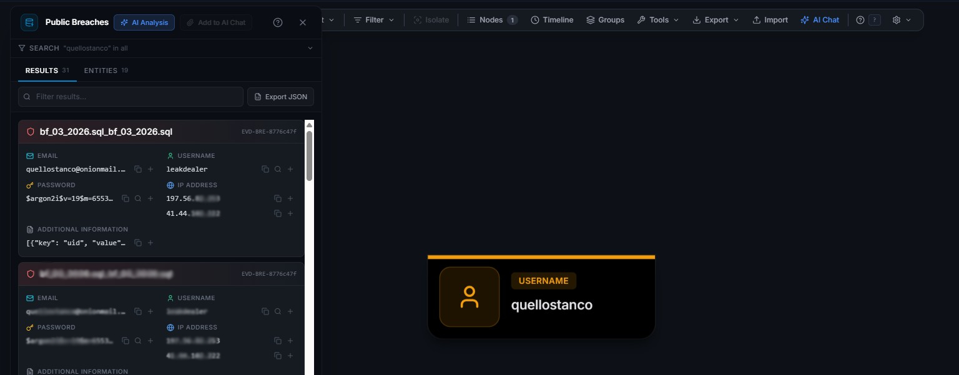Select the quellostanco username node
The width and height of the screenshot is (959, 375).
pyautogui.click(x=541, y=297)
